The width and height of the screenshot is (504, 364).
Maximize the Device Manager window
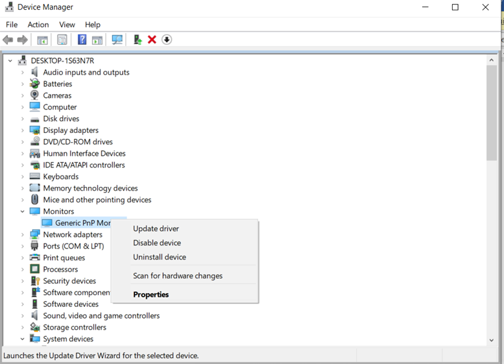tap(455, 7)
